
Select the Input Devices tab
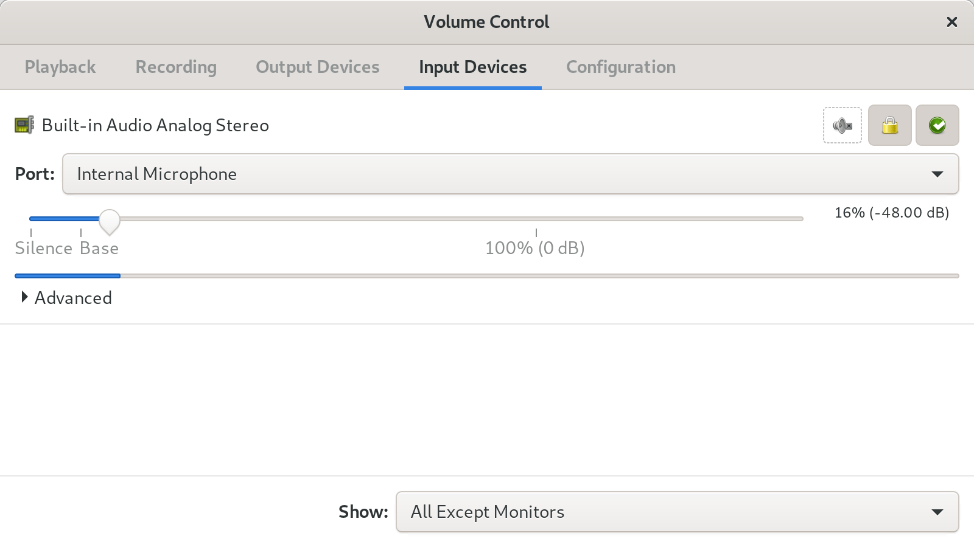pos(472,67)
